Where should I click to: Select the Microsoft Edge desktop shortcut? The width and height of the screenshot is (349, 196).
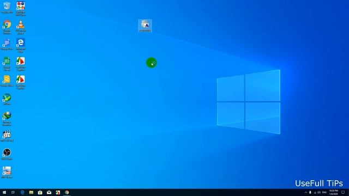21,45
